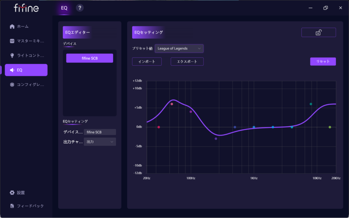The height and width of the screenshot is (218, 349).
Task: Open the help question mark icon
Action: click(x=80, y=7)
